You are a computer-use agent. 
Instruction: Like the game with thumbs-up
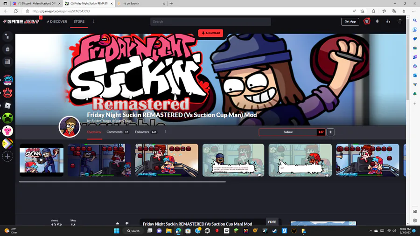coord(117,223)
